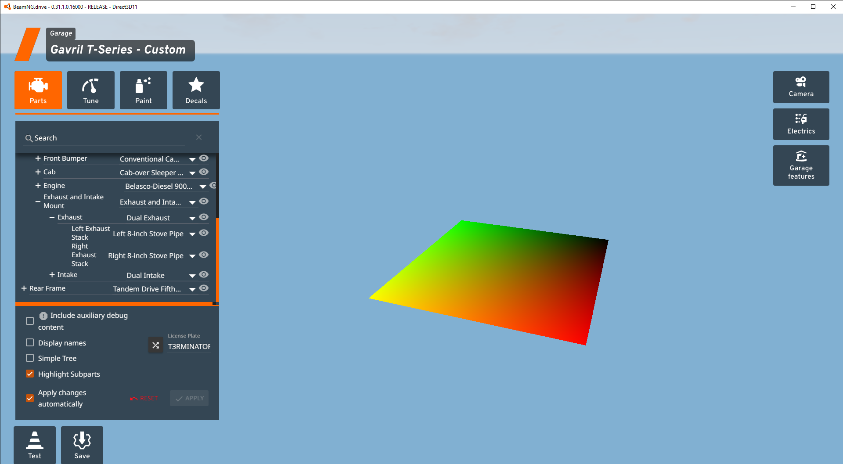843x464 pixels.
Task: Click the BeamNG.drive title bar icon
Action: pos(7,7)
